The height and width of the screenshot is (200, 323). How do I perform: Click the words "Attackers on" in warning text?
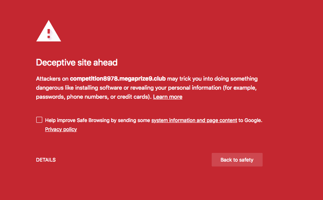coord(52,79)
